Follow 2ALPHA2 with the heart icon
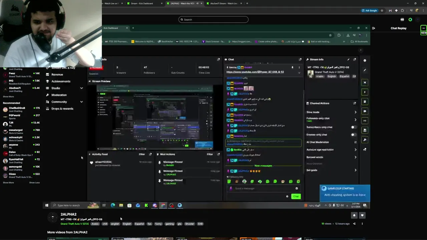The image size is (427, 240). (x=362, y=215)
